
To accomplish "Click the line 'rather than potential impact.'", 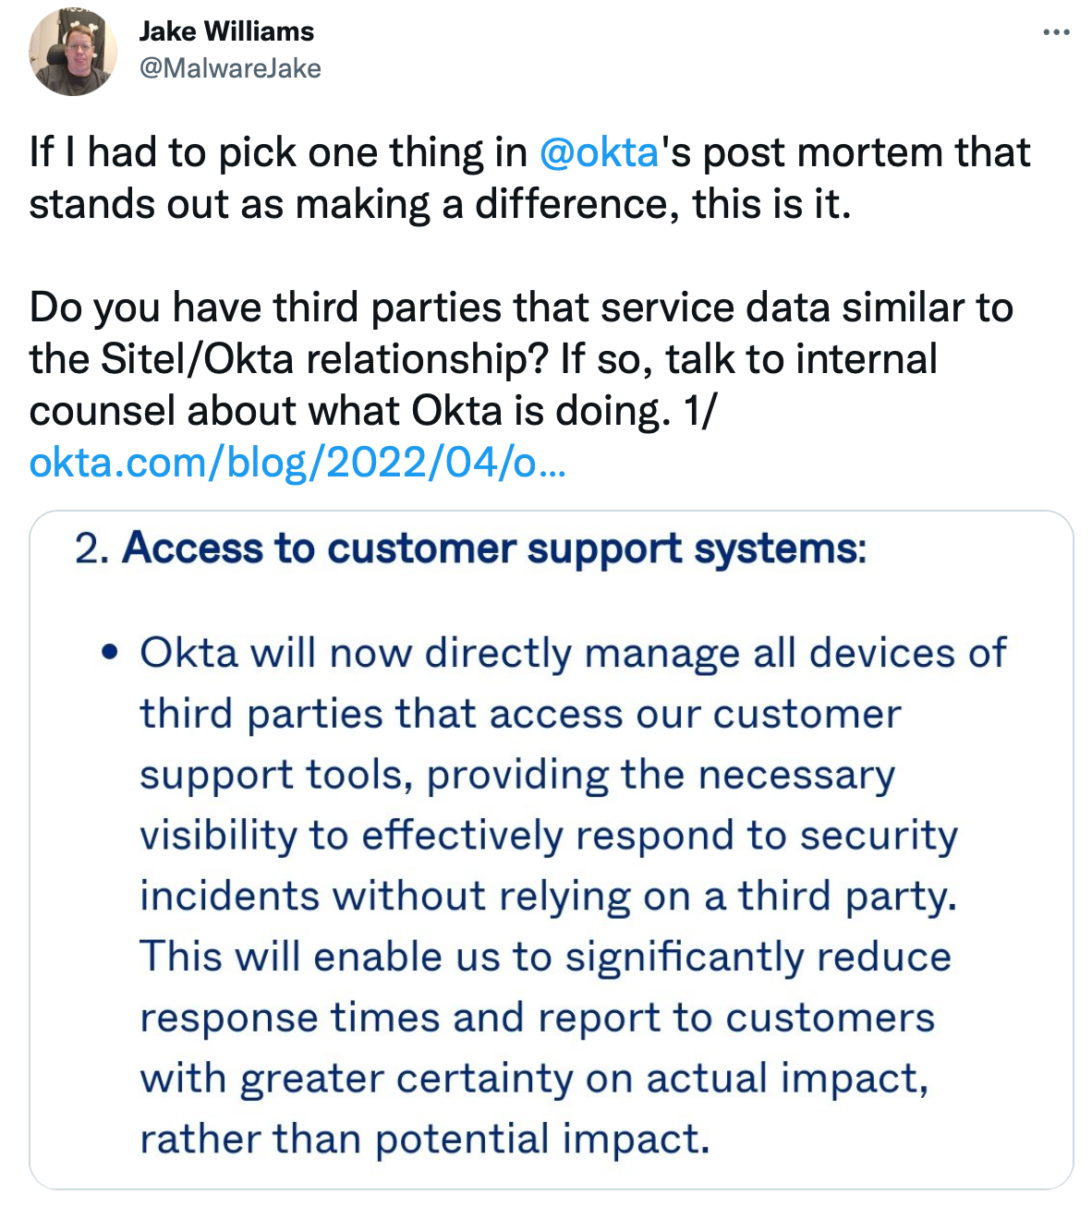I will (425, 1139).
